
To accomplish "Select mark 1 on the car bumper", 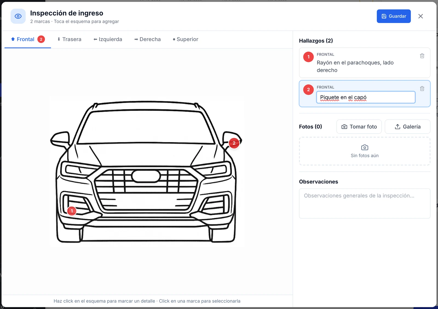I will click(72, 211).
